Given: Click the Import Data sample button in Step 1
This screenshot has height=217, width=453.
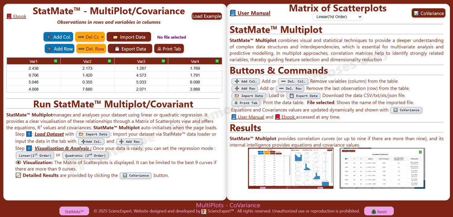Looking at the screenshot, I should (x=93, y=134).
